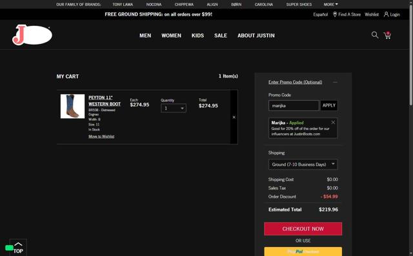Jump to top with TOP arrow

pos(18,248)
